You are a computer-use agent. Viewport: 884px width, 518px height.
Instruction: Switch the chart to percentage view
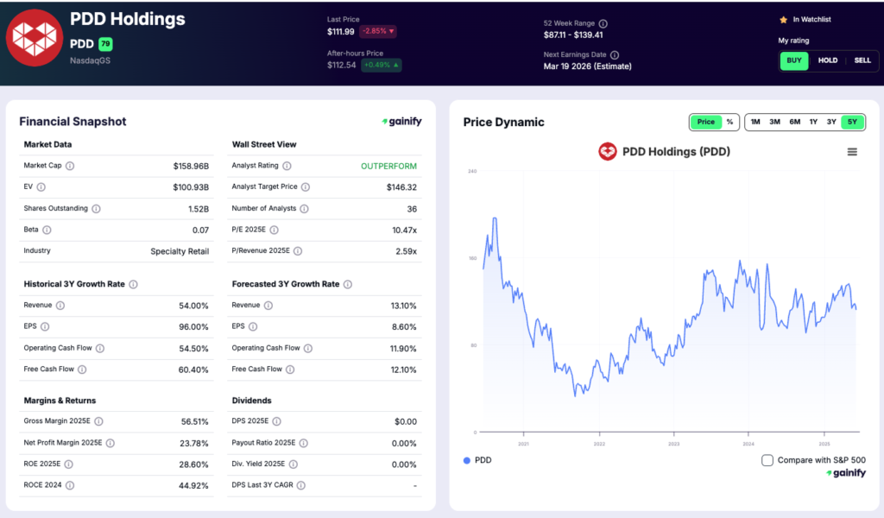click(x=729, y=122)
